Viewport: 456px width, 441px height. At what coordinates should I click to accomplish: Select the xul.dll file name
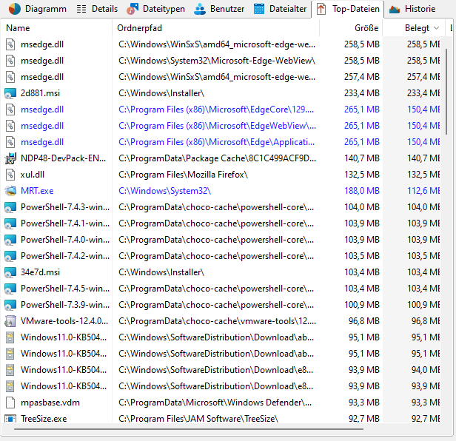click(33, 175)
